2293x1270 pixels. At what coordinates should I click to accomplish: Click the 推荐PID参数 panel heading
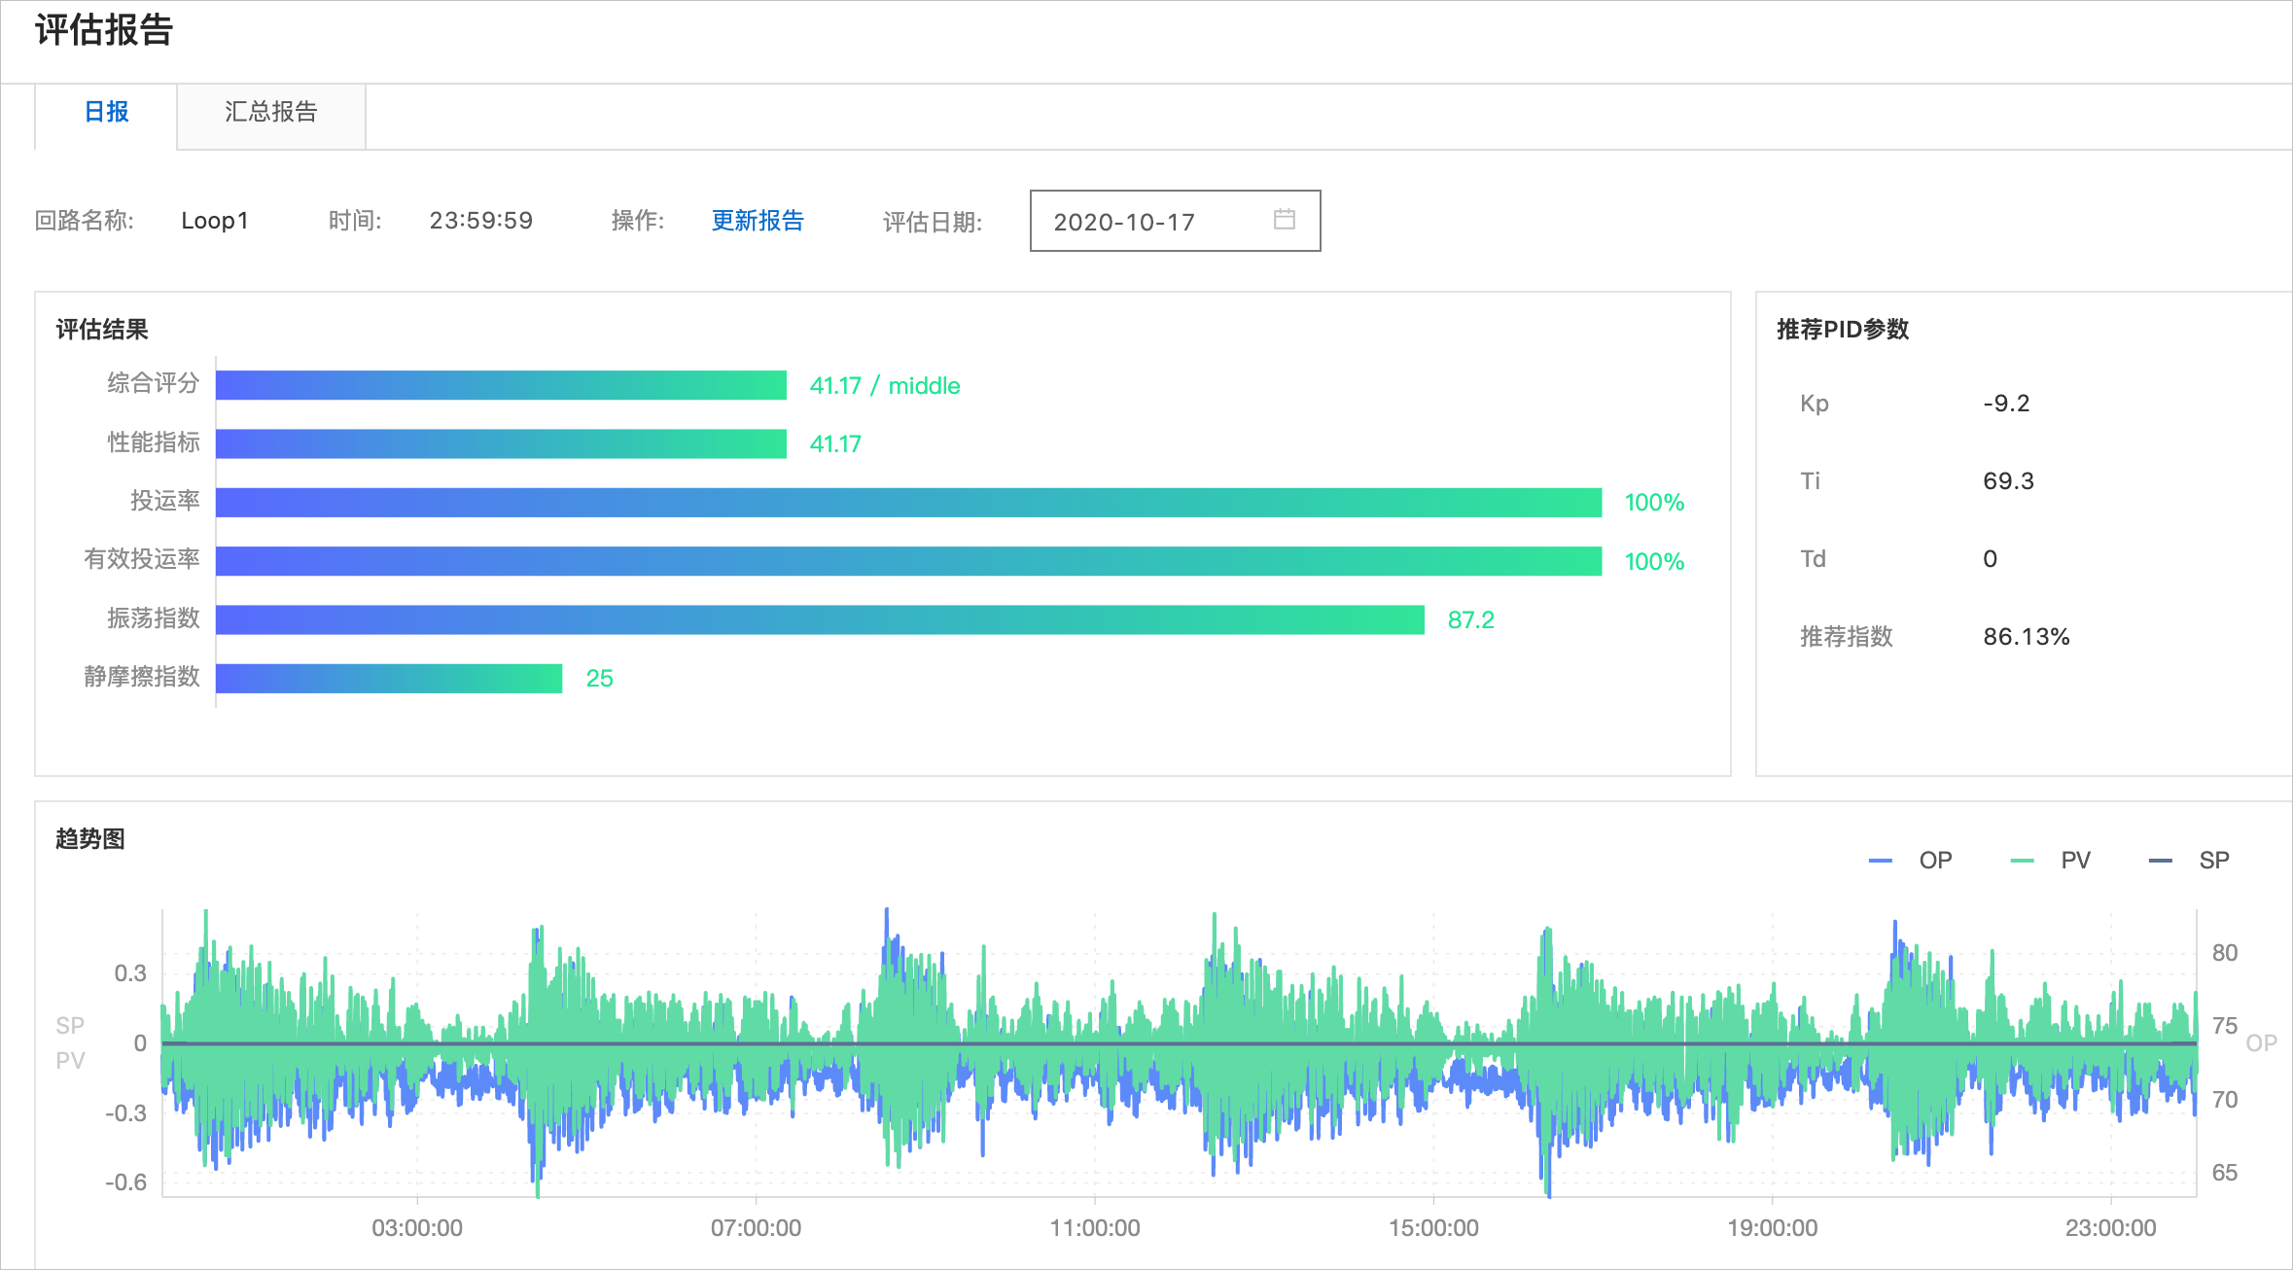click(1843, 330)
